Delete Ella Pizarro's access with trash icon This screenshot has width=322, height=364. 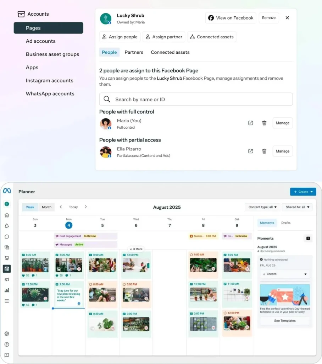click(x=264, y=151)
